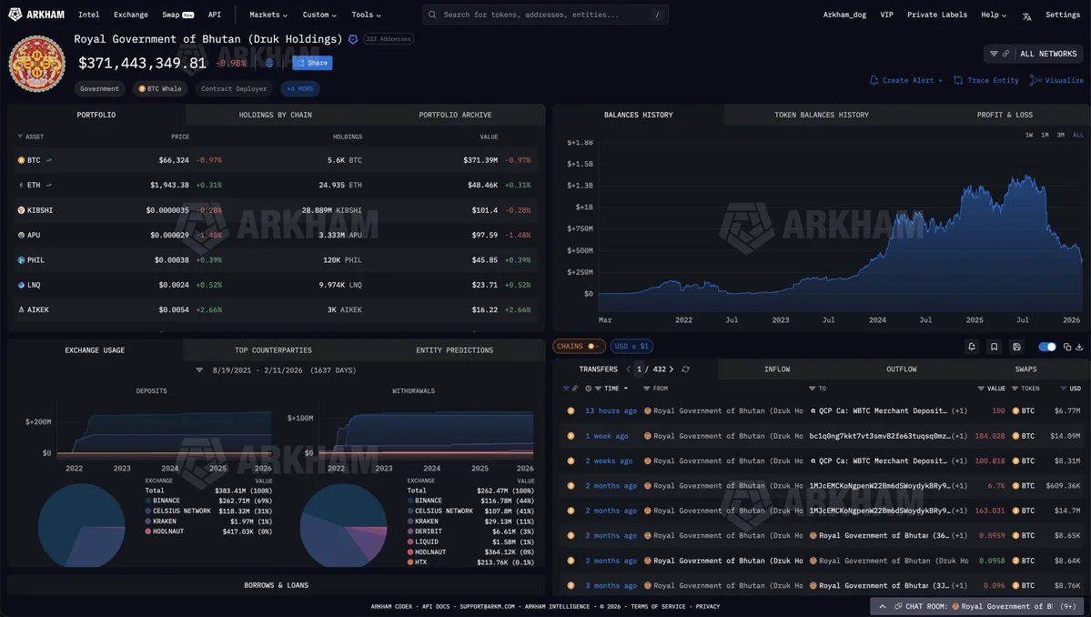Toggle the blue switch above transfers

click(1047, 347)
